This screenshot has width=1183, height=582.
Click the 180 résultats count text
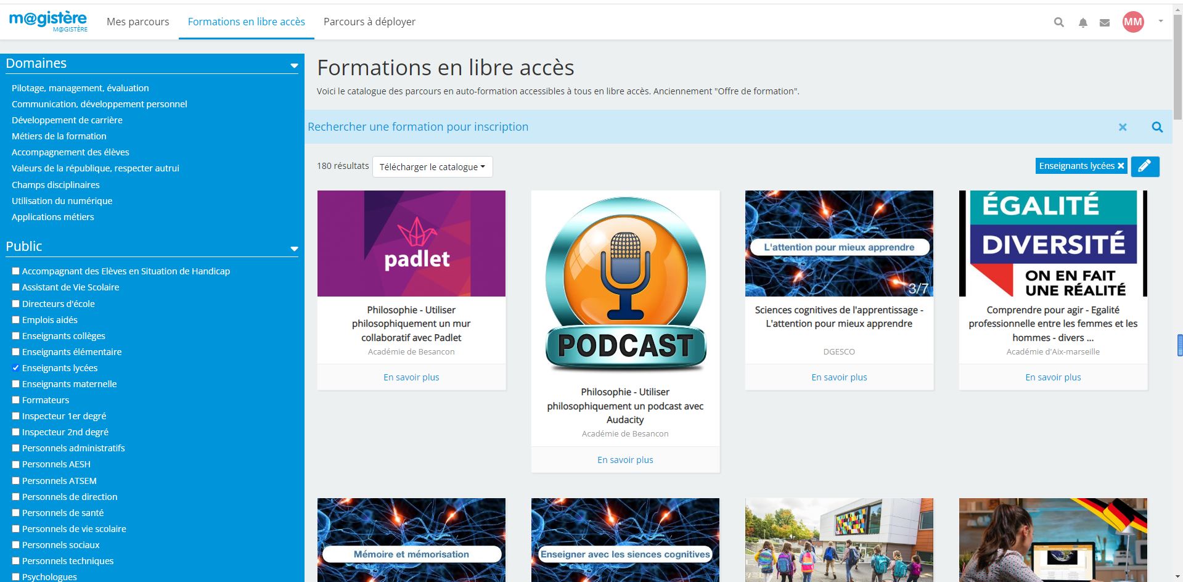343,166
